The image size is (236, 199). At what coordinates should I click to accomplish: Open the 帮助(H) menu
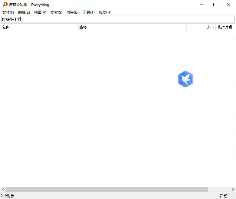pos(105,12)
